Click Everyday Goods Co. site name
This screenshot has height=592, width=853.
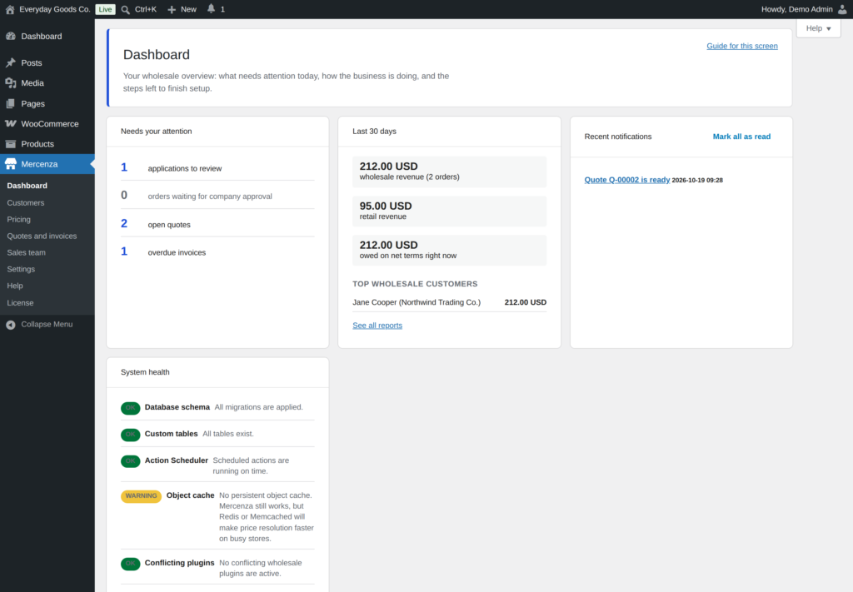coord(54,9)
